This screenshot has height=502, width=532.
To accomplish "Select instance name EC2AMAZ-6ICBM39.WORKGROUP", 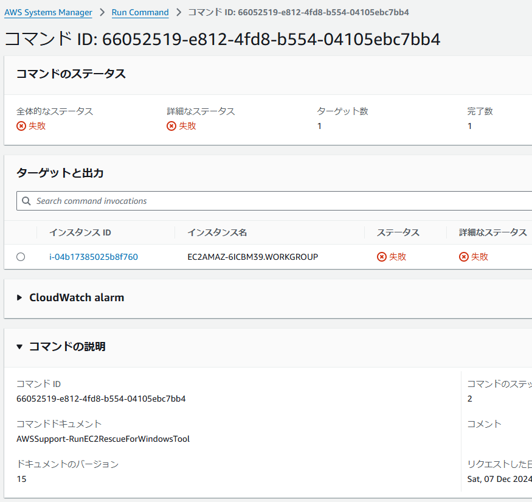I will (x=253, y=257).
